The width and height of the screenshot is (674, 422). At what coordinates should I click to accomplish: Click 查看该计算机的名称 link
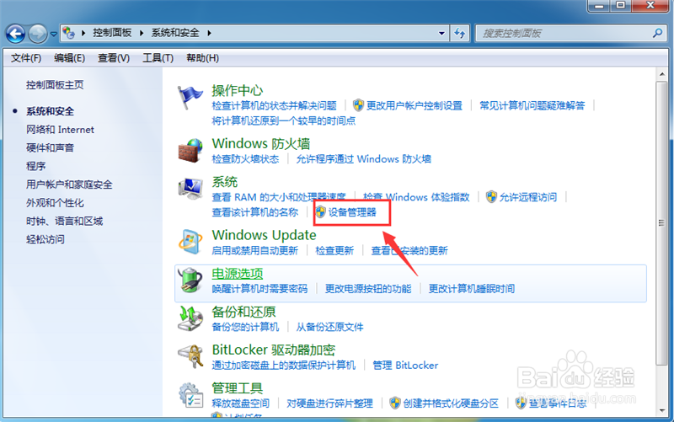[x=255, y=212]
